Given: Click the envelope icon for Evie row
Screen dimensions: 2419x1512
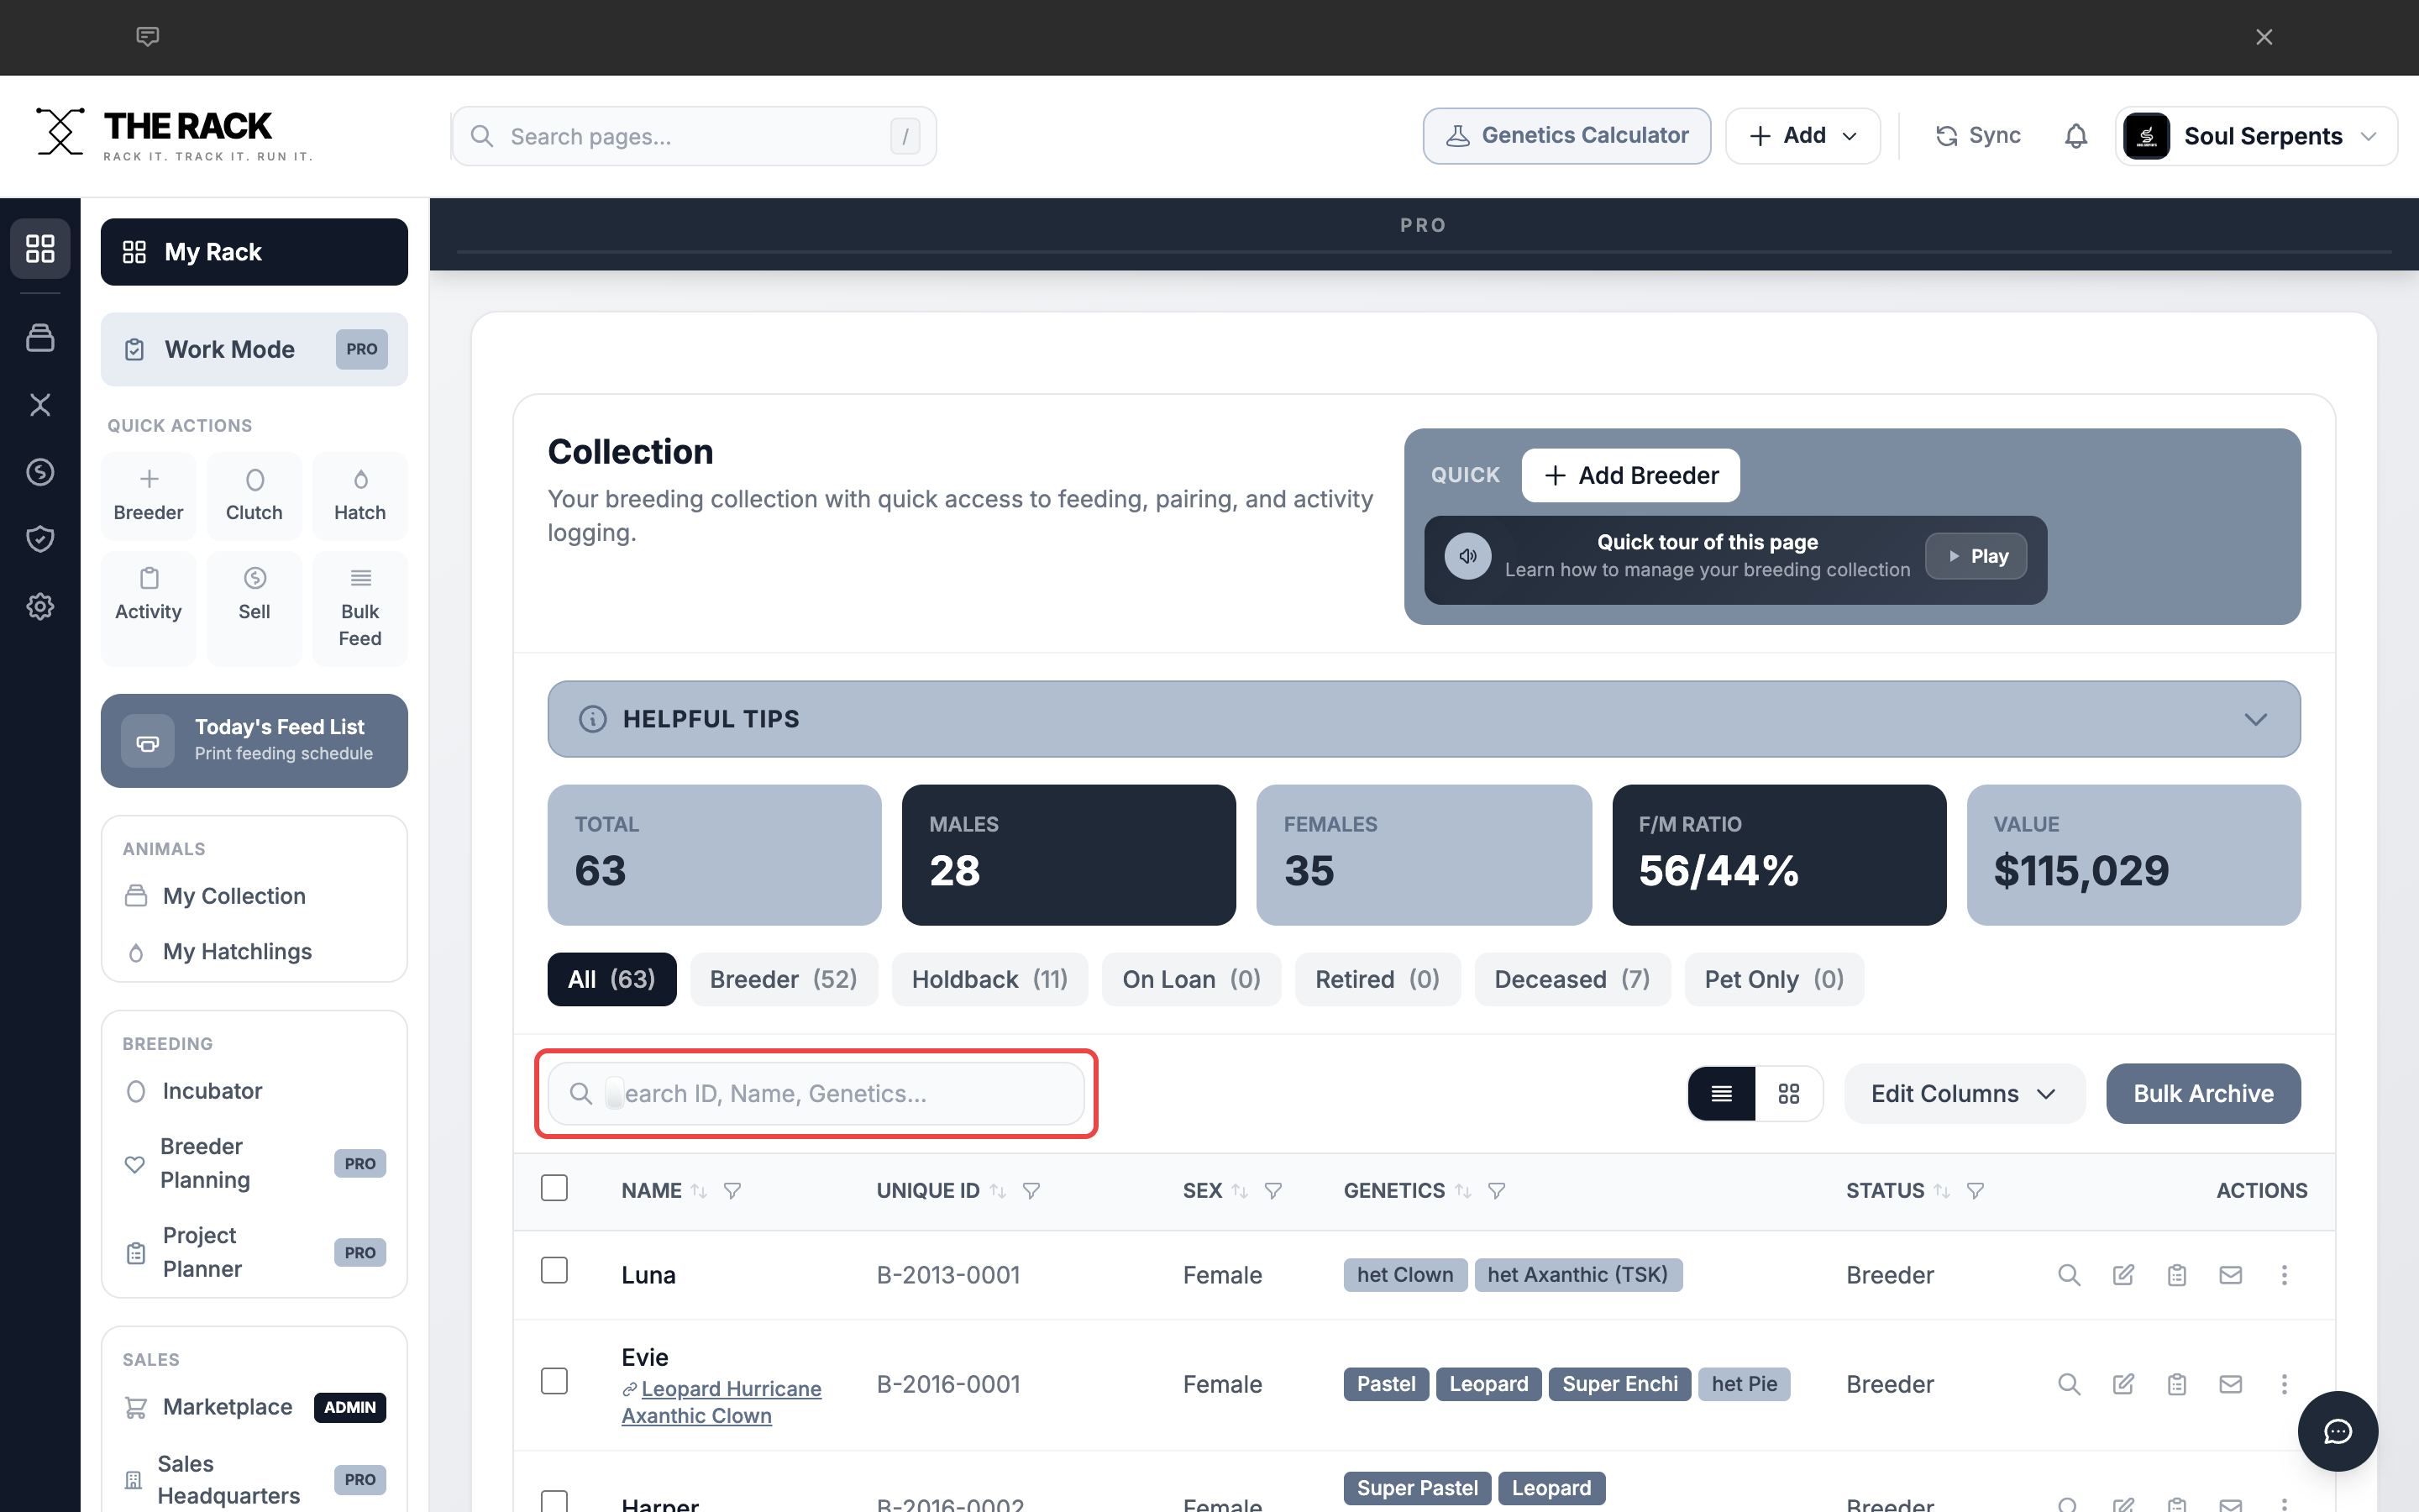Looking at the screenshot, I should pyautogui.click(x=2231, y=1384).
